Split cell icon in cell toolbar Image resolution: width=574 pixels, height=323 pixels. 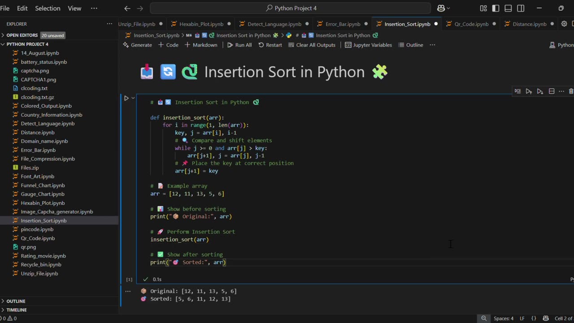coord(552,91)
